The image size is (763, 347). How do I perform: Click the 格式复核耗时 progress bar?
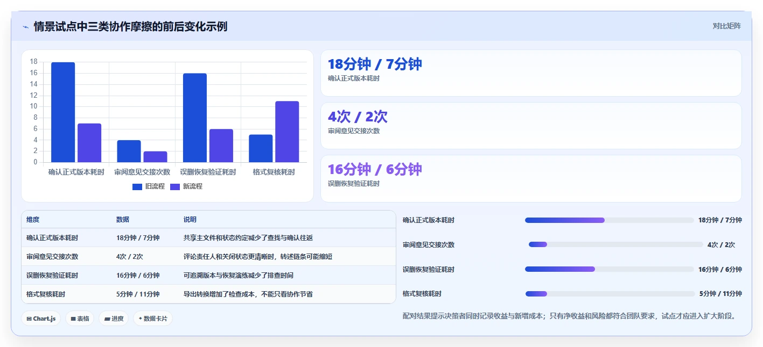coord(610,294)
